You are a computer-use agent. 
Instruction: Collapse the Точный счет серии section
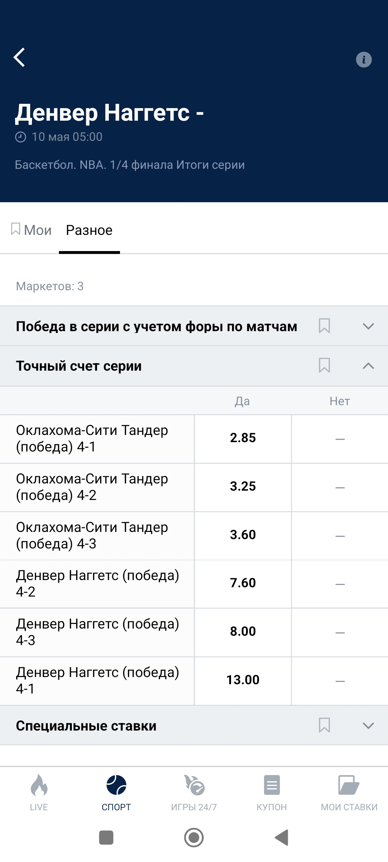click(x=368, y=366)
